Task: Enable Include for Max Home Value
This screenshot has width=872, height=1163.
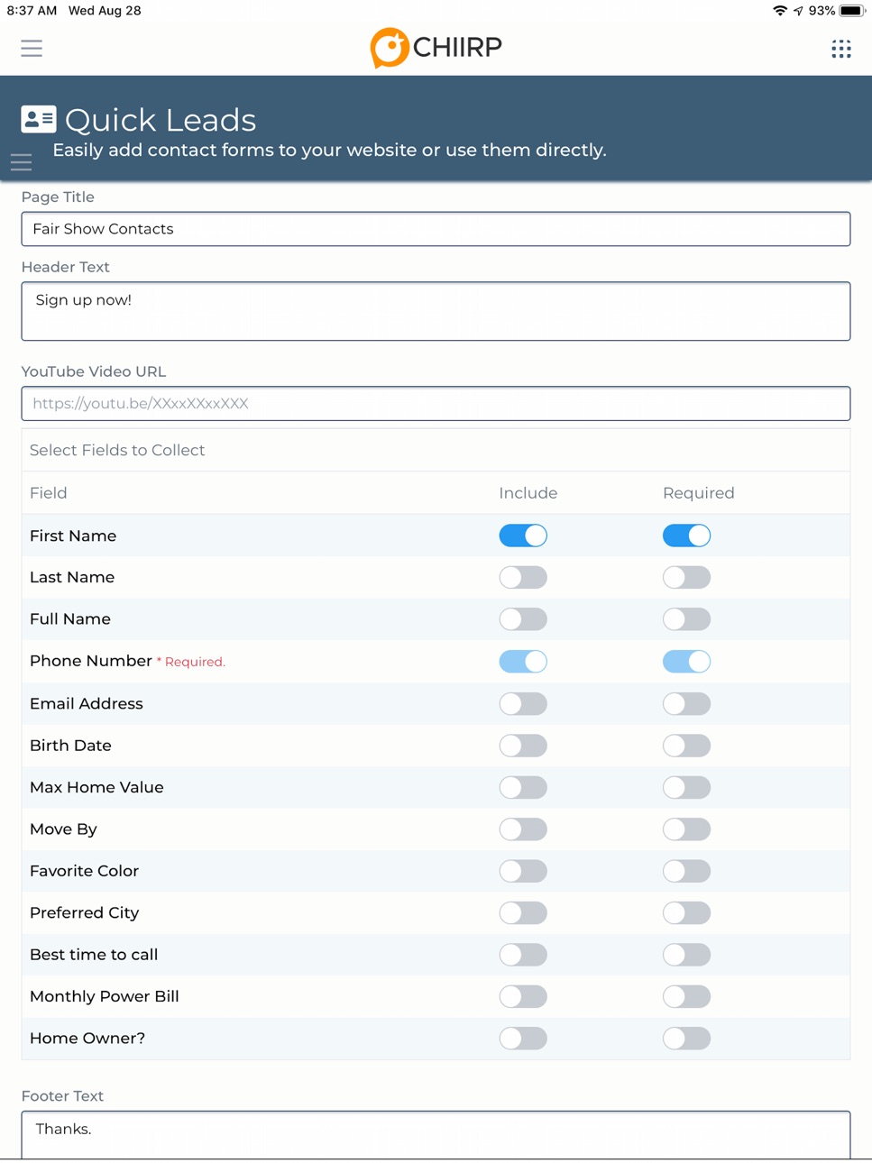Action: 523,787
